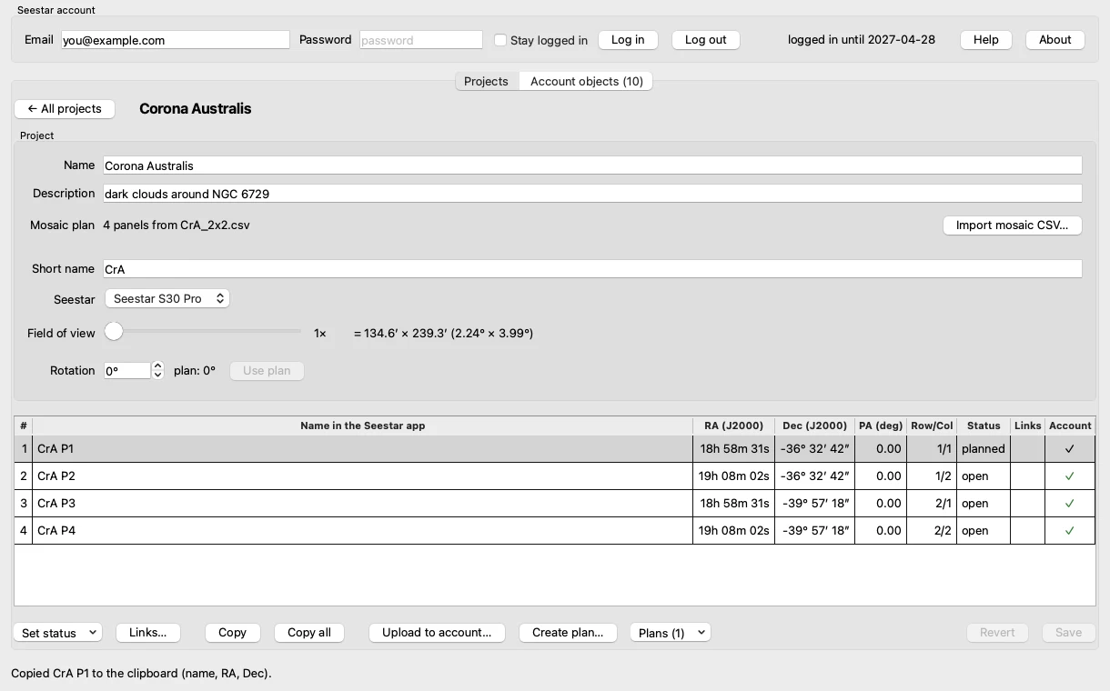Focus the Email input field
The width and height of the screenshot is (1110, 691).
point(176,40)
